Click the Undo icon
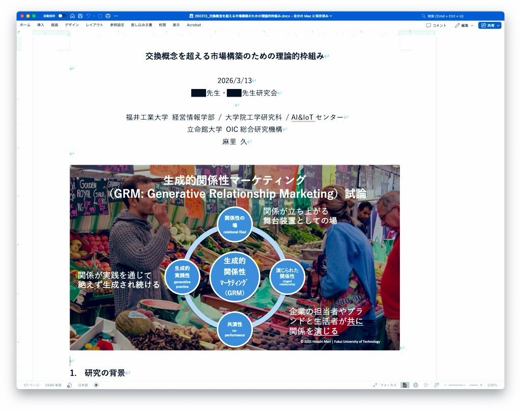Screen dimensions: 521x411 [89, 16]
